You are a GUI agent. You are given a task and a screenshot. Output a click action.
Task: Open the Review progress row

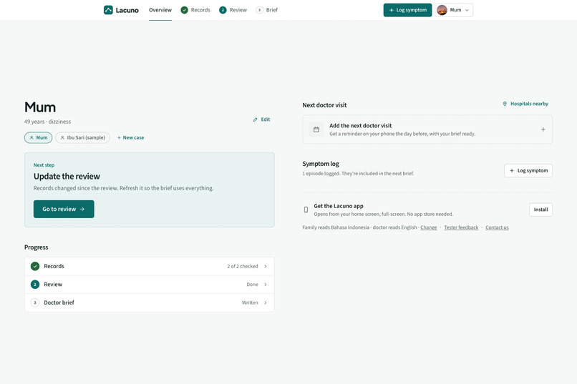click(150, 285)
